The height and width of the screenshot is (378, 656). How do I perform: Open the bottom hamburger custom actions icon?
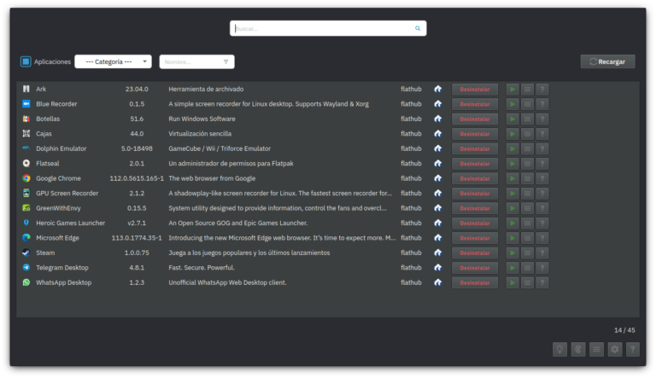click(596, 349)
